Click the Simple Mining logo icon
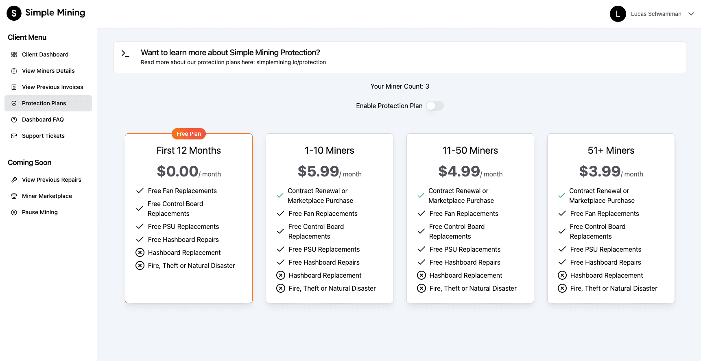 point(14,13)
